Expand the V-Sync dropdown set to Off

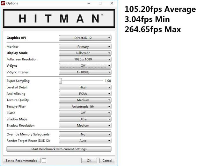pos(85,66)
